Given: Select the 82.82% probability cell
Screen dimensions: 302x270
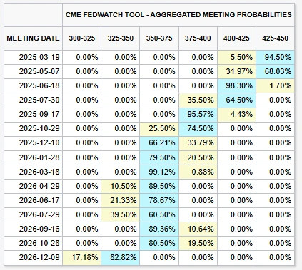Looking at the screenshot, I should point(121,257).
